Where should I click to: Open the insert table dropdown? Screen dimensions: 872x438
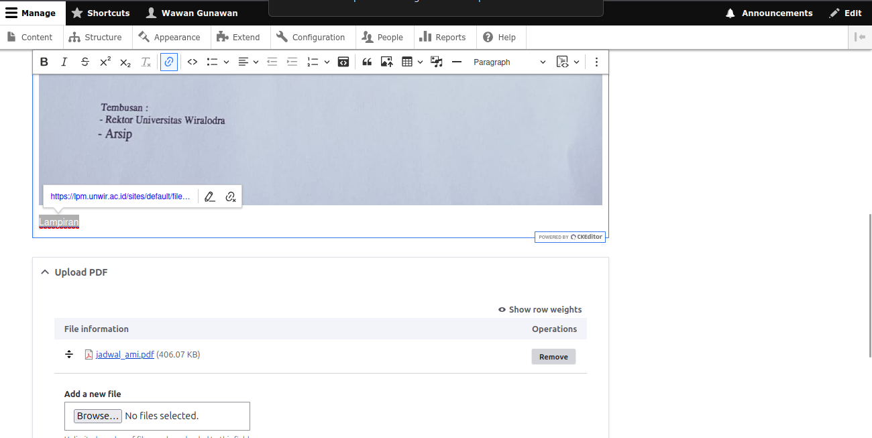(x=412, y=62)
